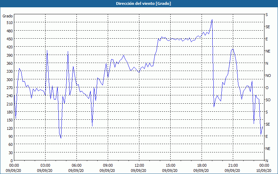
Task: Click the 60 left axis label
Action: coord(11,144)
